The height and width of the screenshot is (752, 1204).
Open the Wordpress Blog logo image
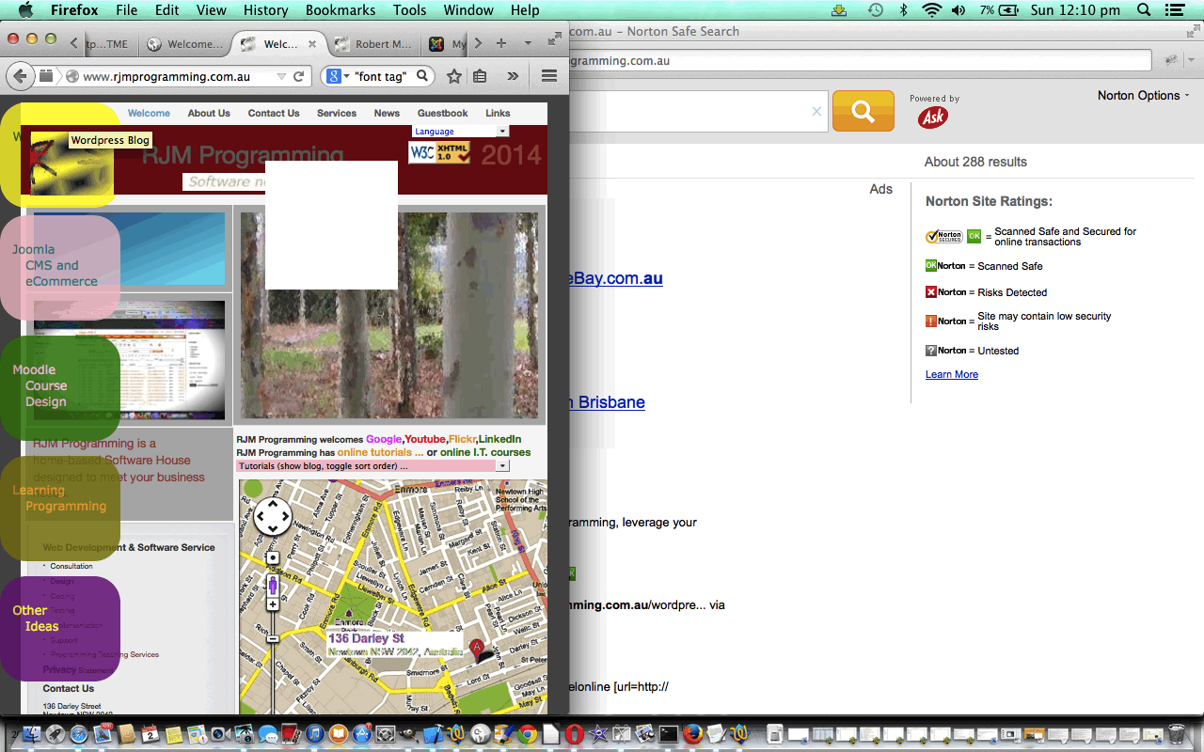[71, 164]
